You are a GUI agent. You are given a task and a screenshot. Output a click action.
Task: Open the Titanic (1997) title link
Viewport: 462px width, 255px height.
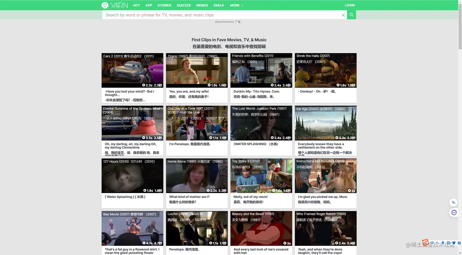click(x=192, y=56)
